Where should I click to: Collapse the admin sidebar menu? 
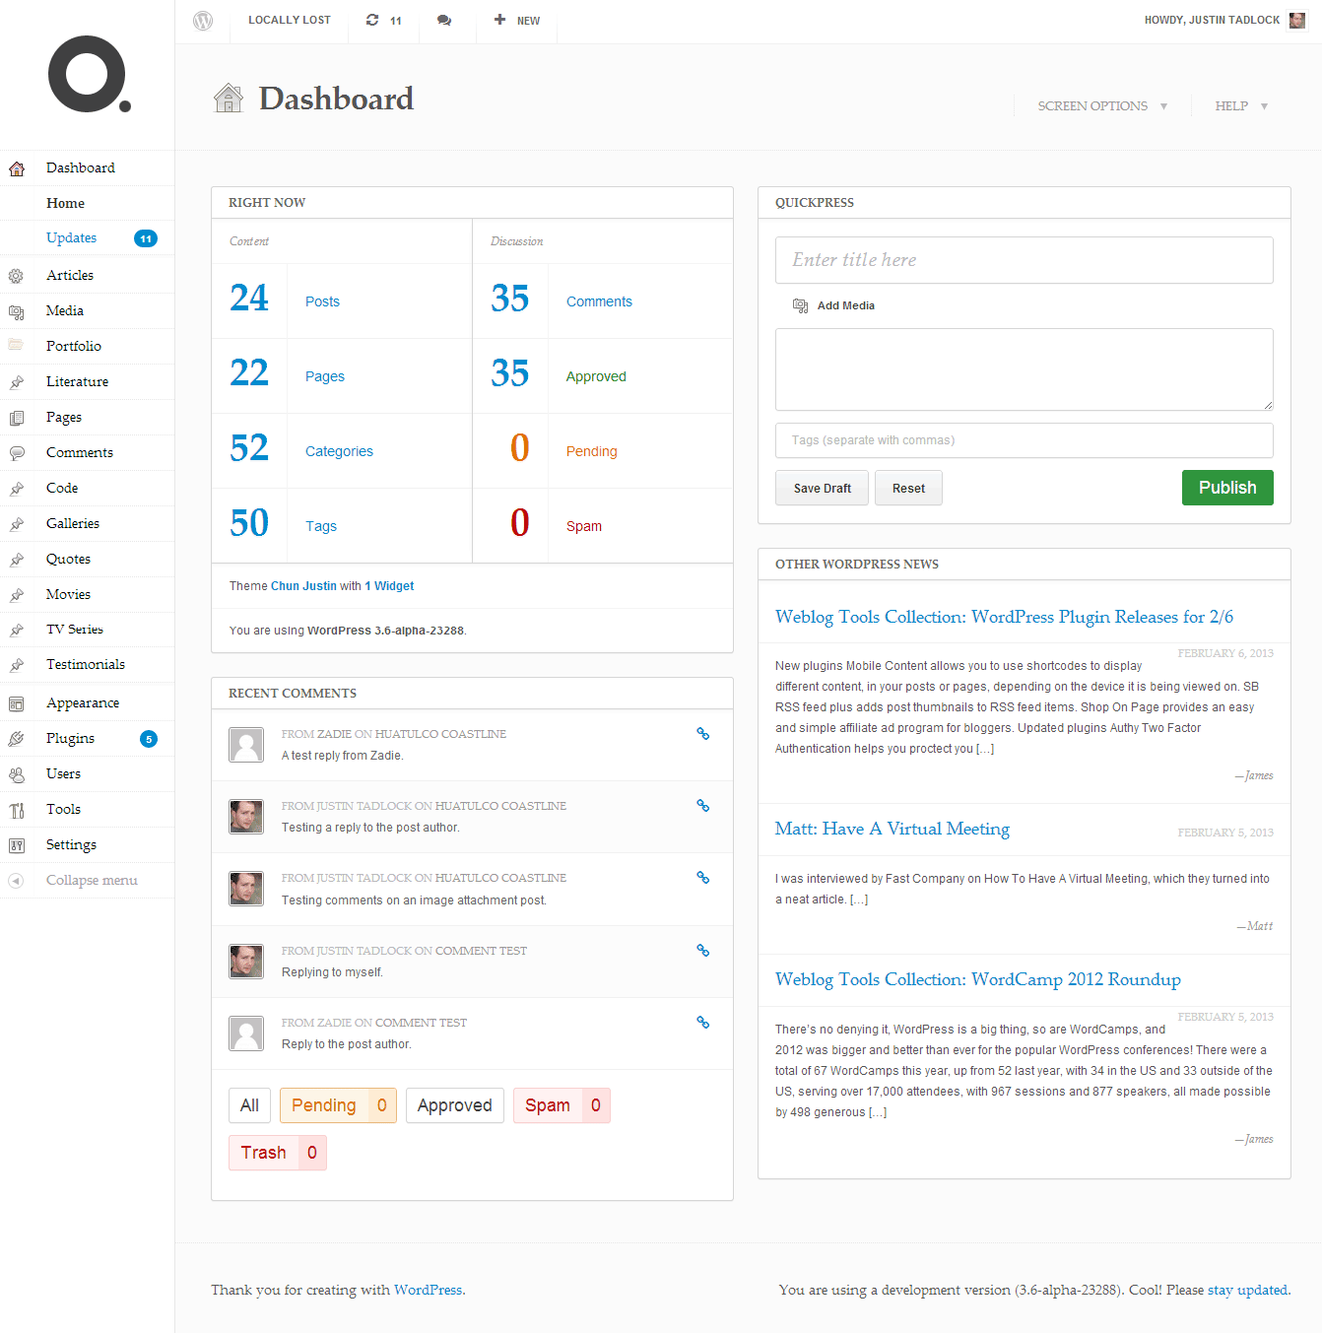[x=17, y=880]
